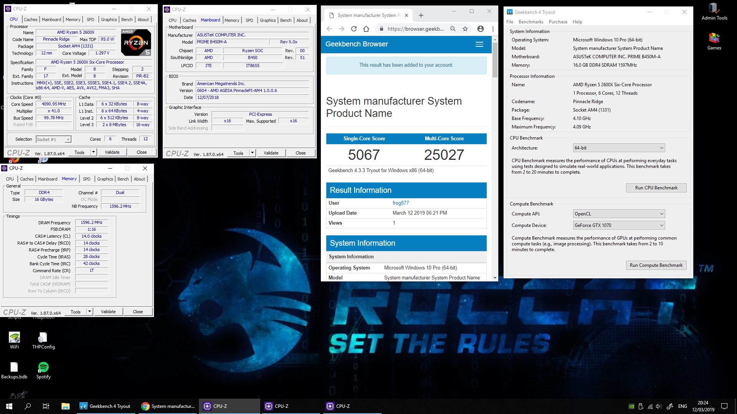Click the taskbar clock showing 20:24
Image resolution: width=737 pixels, height=414 pixels.
click(703, 406)
